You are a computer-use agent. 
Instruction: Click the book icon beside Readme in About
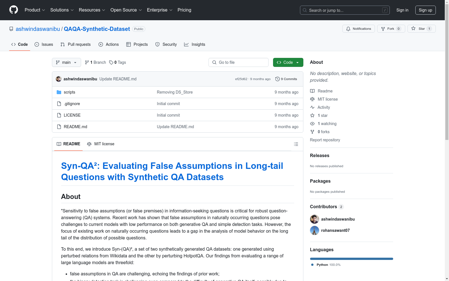point(312,91)
